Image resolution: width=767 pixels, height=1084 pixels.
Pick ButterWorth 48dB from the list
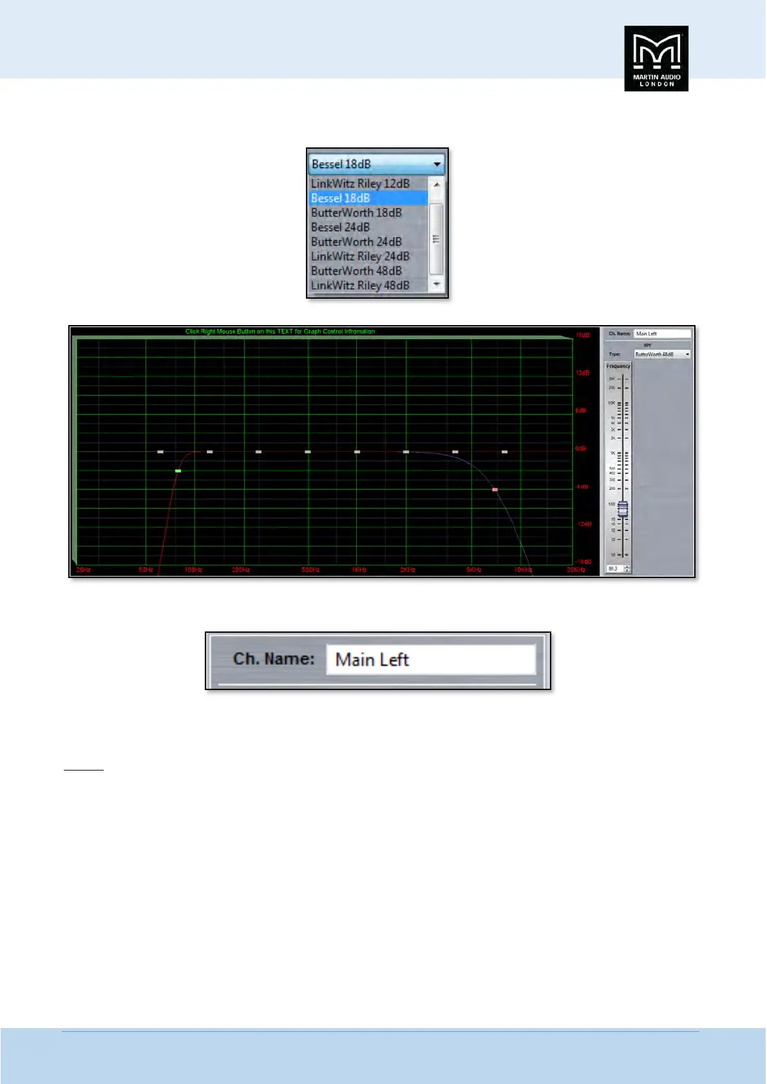coord(368,271)
